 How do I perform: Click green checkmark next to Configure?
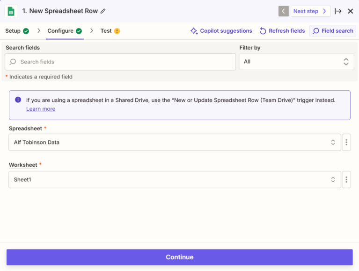pos(79,31)
